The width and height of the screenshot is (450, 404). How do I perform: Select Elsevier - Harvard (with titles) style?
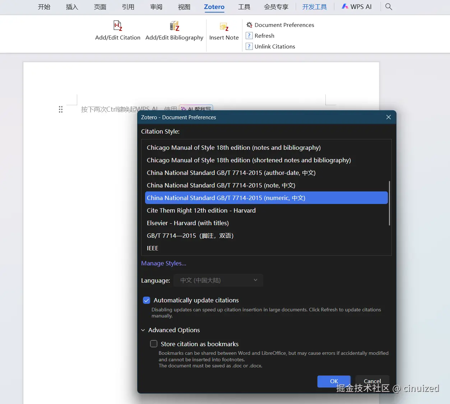tap(266, 223)
